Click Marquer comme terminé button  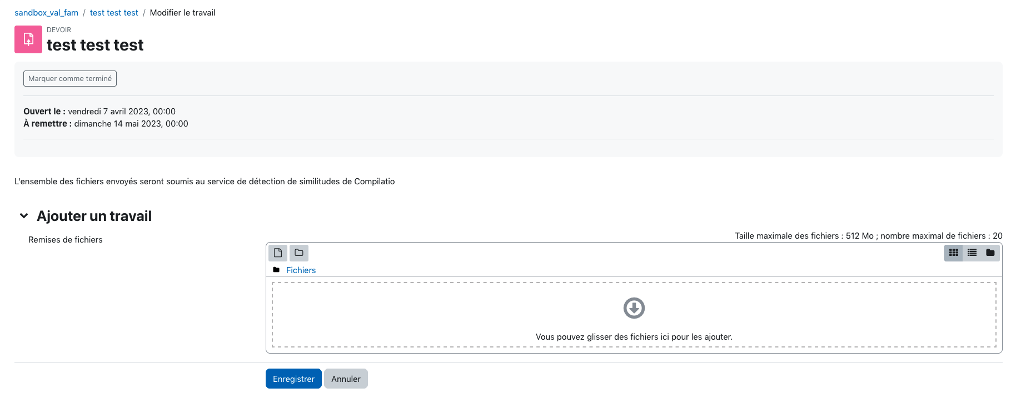[70, 79]
